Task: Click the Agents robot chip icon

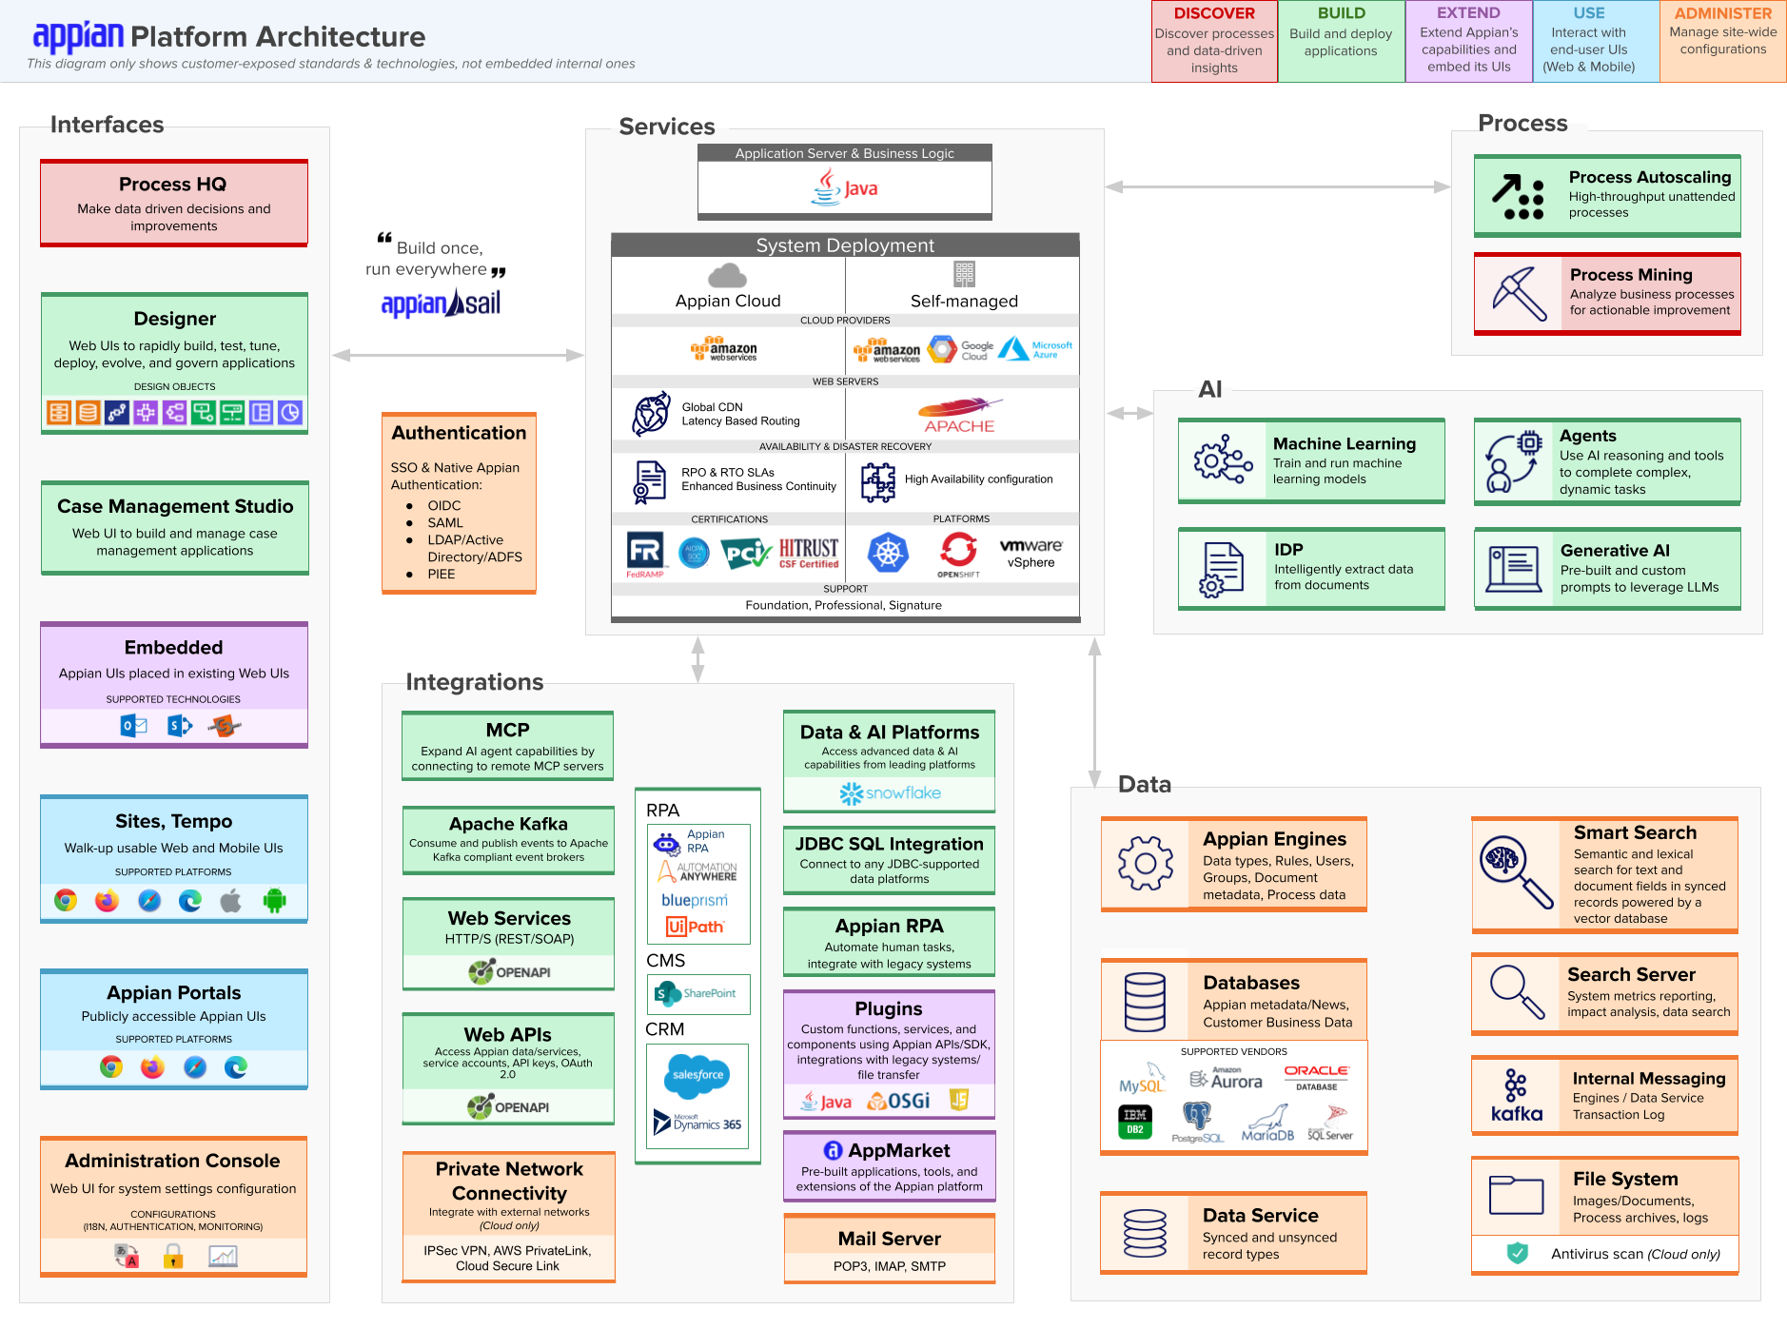Action: [x=1513, y=461]
